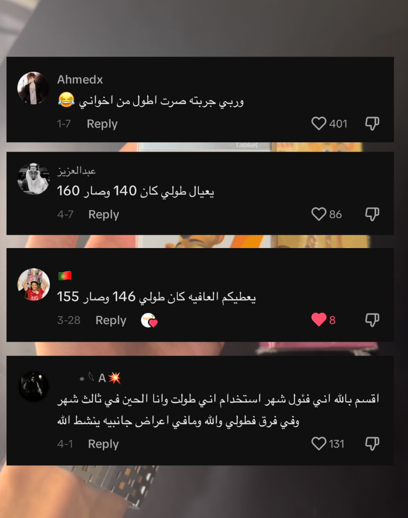Open Ahmedx's profile picture
This screenshot has width=408, height=518.
[33, 88]
